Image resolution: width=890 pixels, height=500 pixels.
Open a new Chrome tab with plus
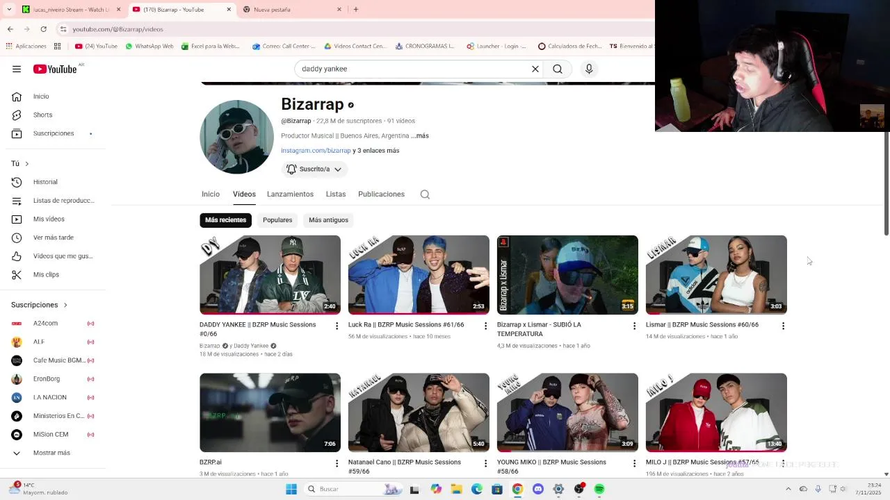pyautogui.click(x=356, y=10)
